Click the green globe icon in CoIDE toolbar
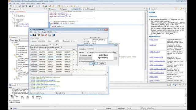The height and width of the screenshot is (110, 196). 46,6
